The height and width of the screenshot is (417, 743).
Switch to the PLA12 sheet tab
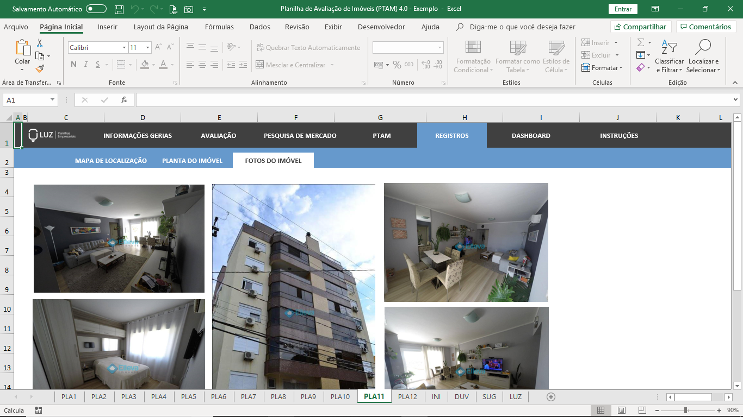[407, 397]
